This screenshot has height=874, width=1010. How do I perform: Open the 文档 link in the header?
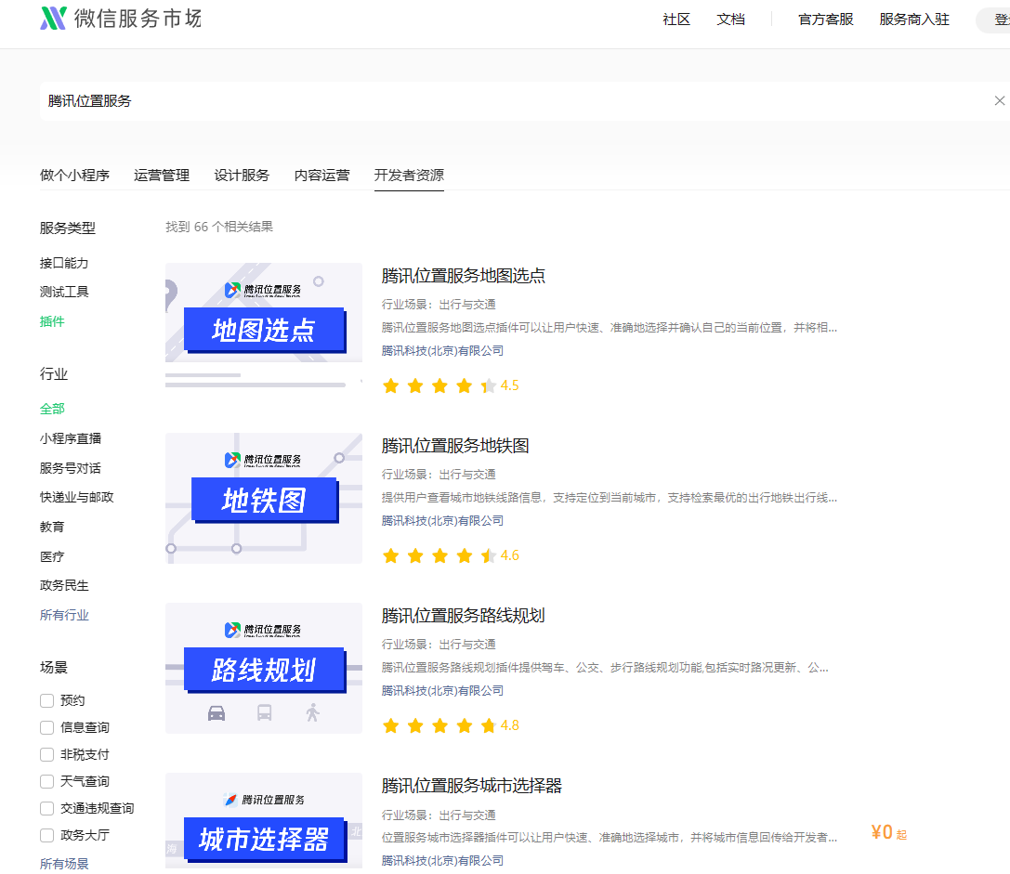point(730,20)
